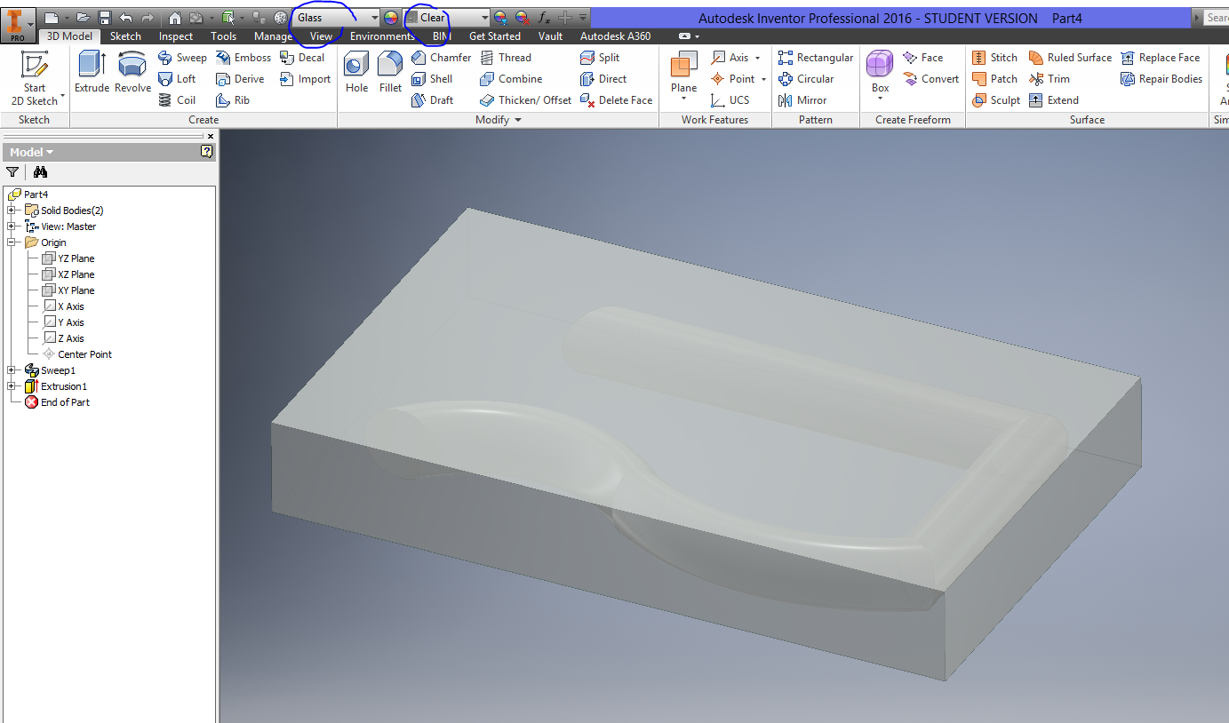Image resolution: width=1229 pixels, height=723 pixels.
Task: Switch to the Sketch tab
Action: (125, 36)
